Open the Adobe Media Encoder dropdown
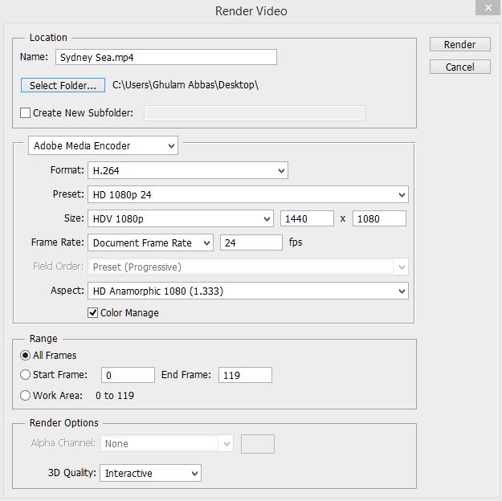The height and width of the screenshot is (501, 502). pos(103,146)
